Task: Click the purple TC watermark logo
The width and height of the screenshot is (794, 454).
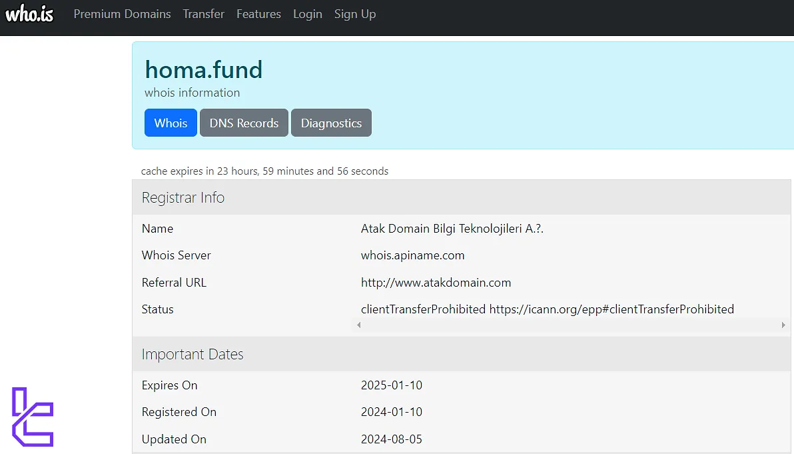Action: pyautogui.click(x=33, y=417)
